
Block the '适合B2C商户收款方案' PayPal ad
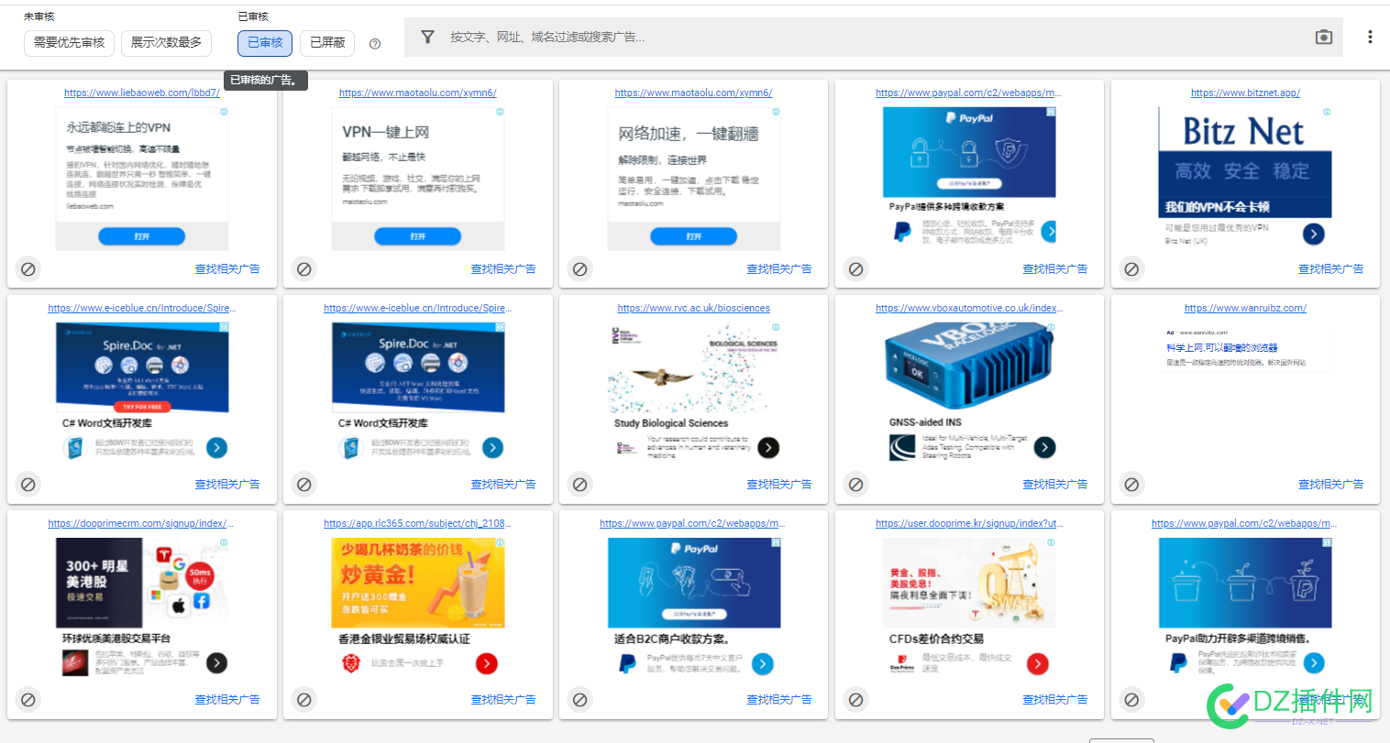[580, 700]
